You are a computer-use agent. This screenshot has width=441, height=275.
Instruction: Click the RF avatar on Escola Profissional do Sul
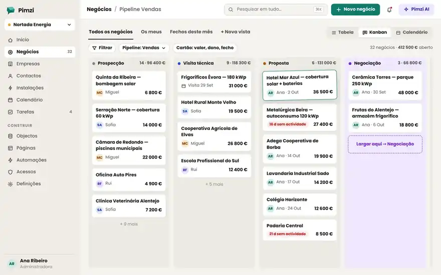tap(185, 170)
